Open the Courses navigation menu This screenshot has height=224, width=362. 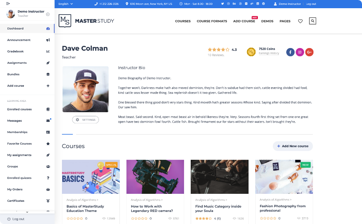(x=183, y=21)
